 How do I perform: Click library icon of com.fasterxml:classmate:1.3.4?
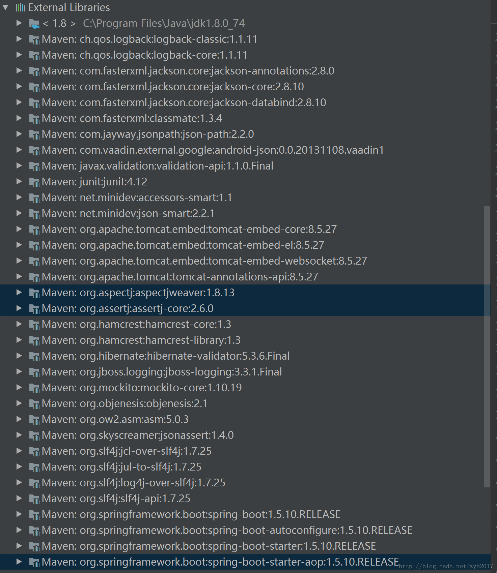34,119
